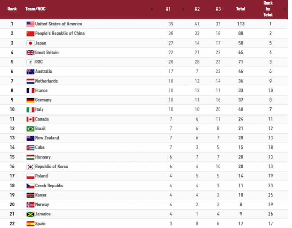
Task: Click the Rank column header
Action: (12, 9)
